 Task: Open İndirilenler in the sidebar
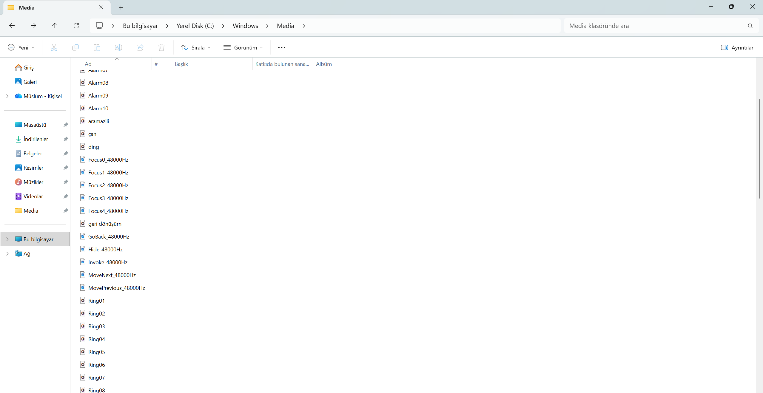[36, 139]
